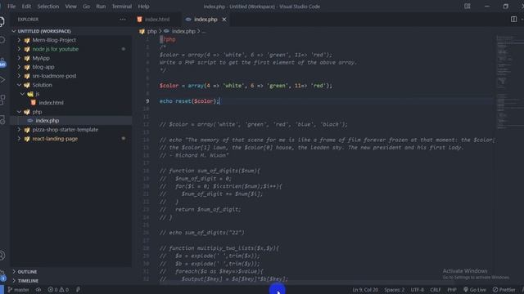524x294 pixels.
Task: Open the View menu
Action: [71, 7]
